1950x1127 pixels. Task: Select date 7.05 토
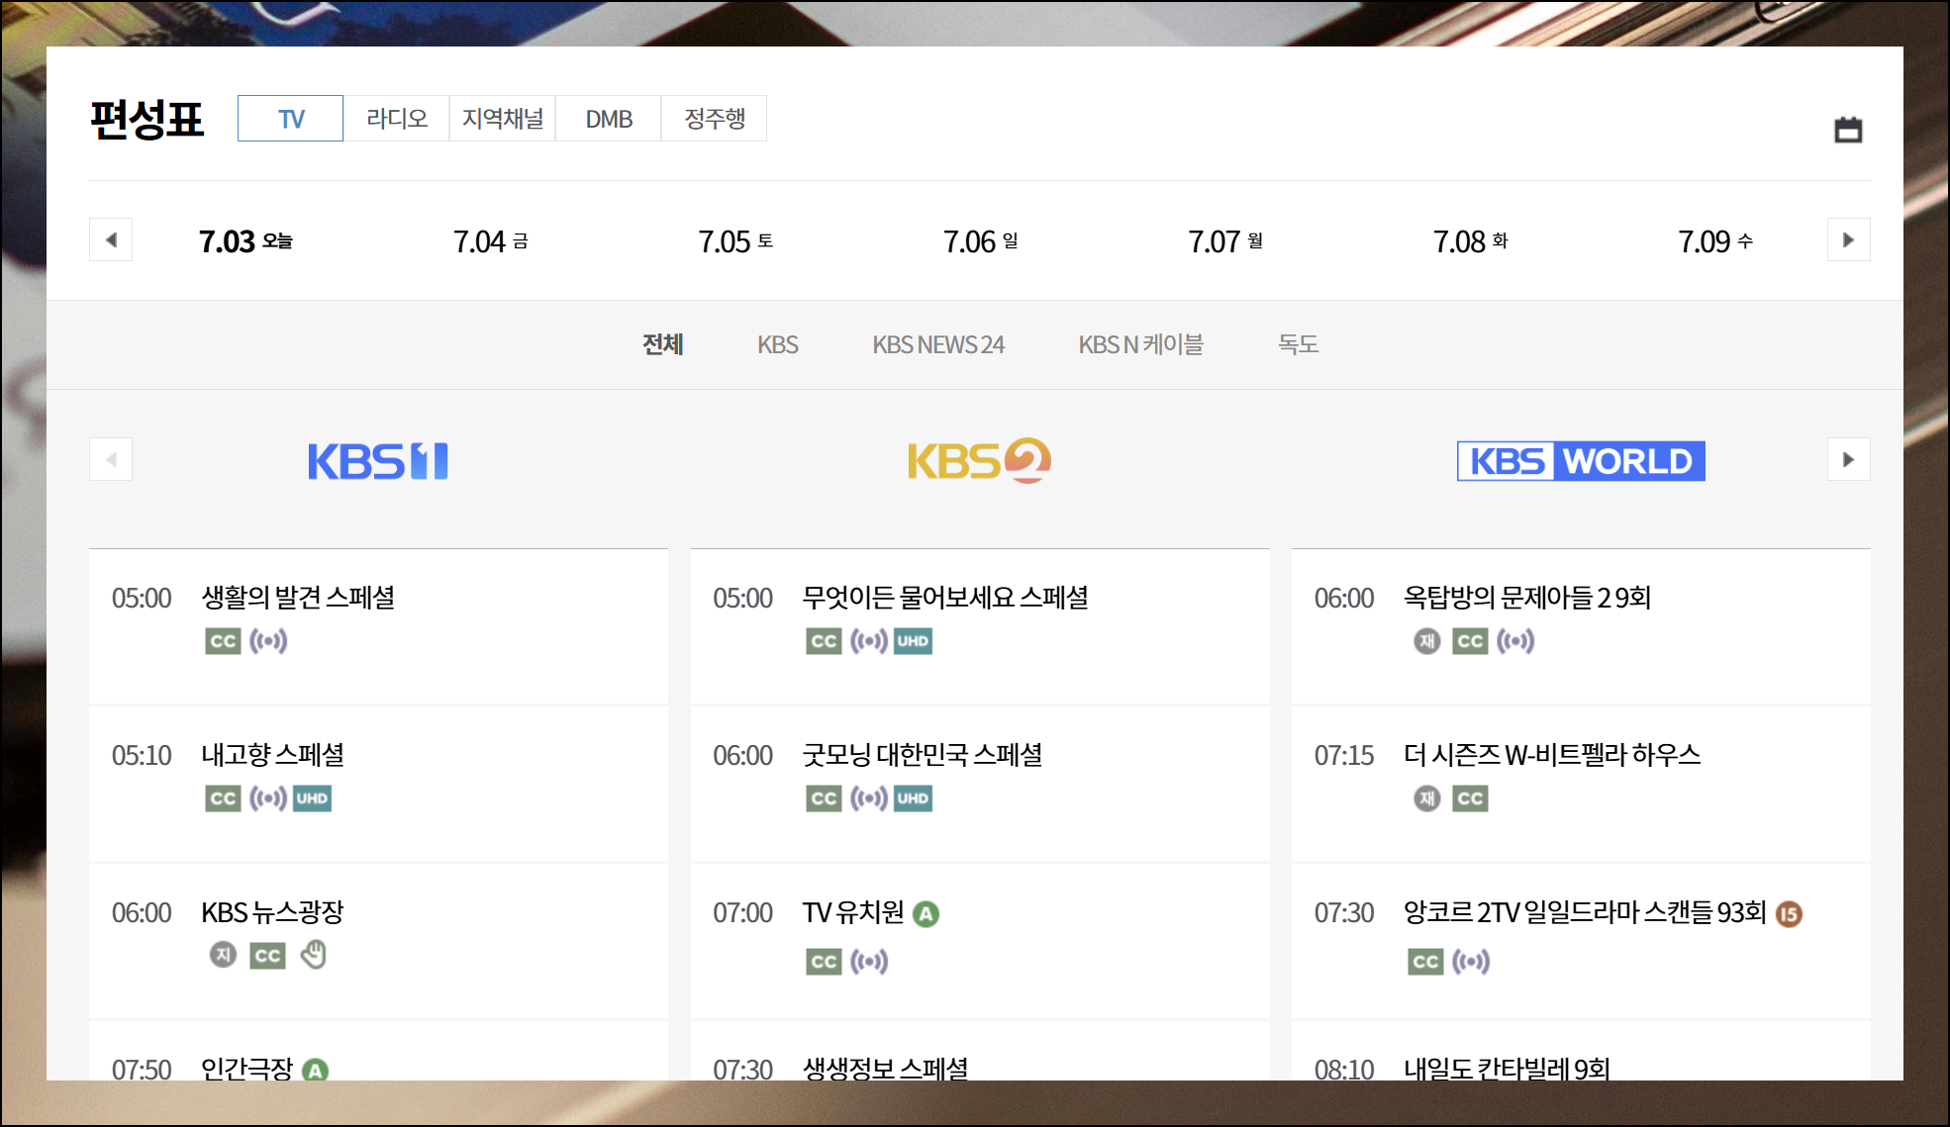click(734, 241)
